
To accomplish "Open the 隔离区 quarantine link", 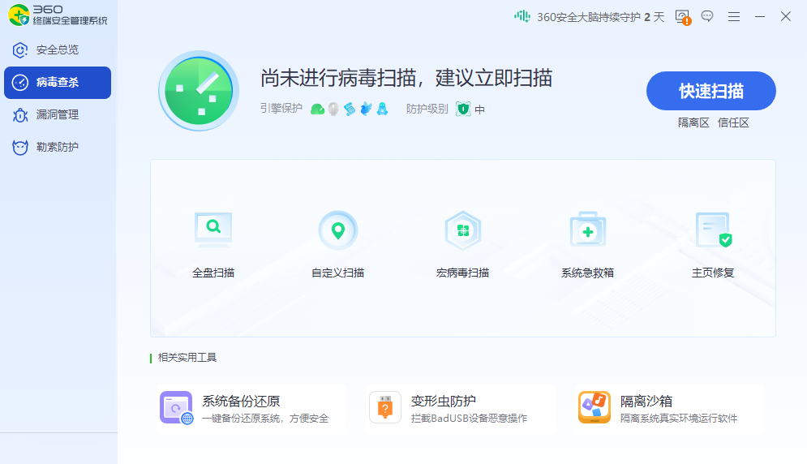I will tap(693, 122).
